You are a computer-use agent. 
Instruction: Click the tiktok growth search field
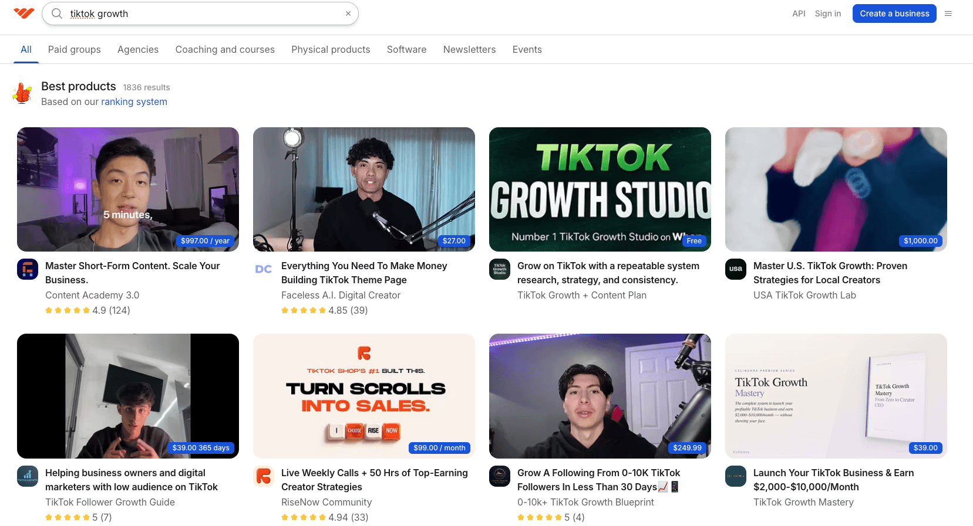point(200,13)
